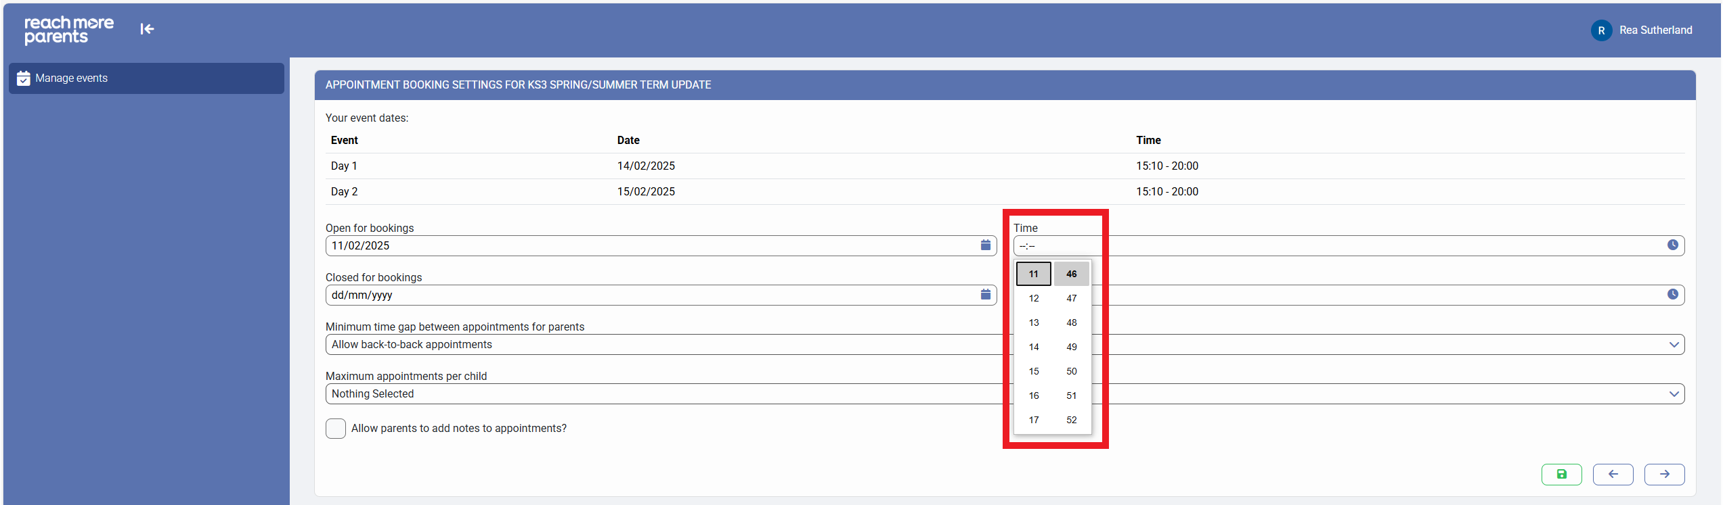Open calendar picker for Open for bookings
The image size is (1723, 505).
[985, 245]
